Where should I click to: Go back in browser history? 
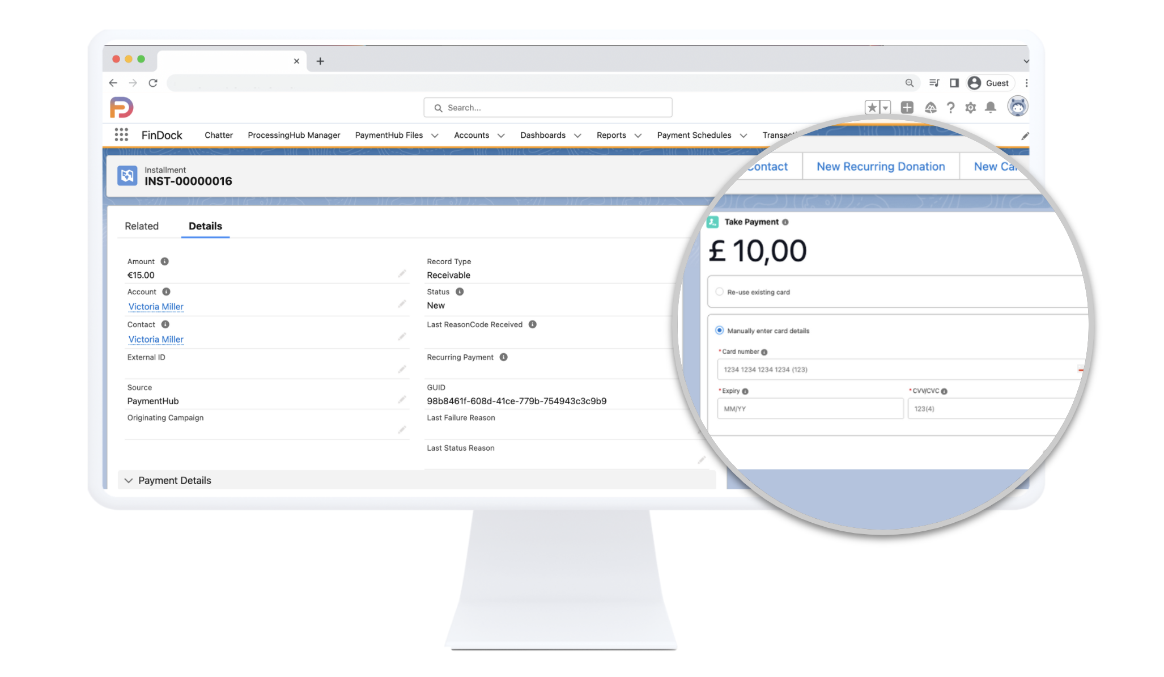coord(113,83)
